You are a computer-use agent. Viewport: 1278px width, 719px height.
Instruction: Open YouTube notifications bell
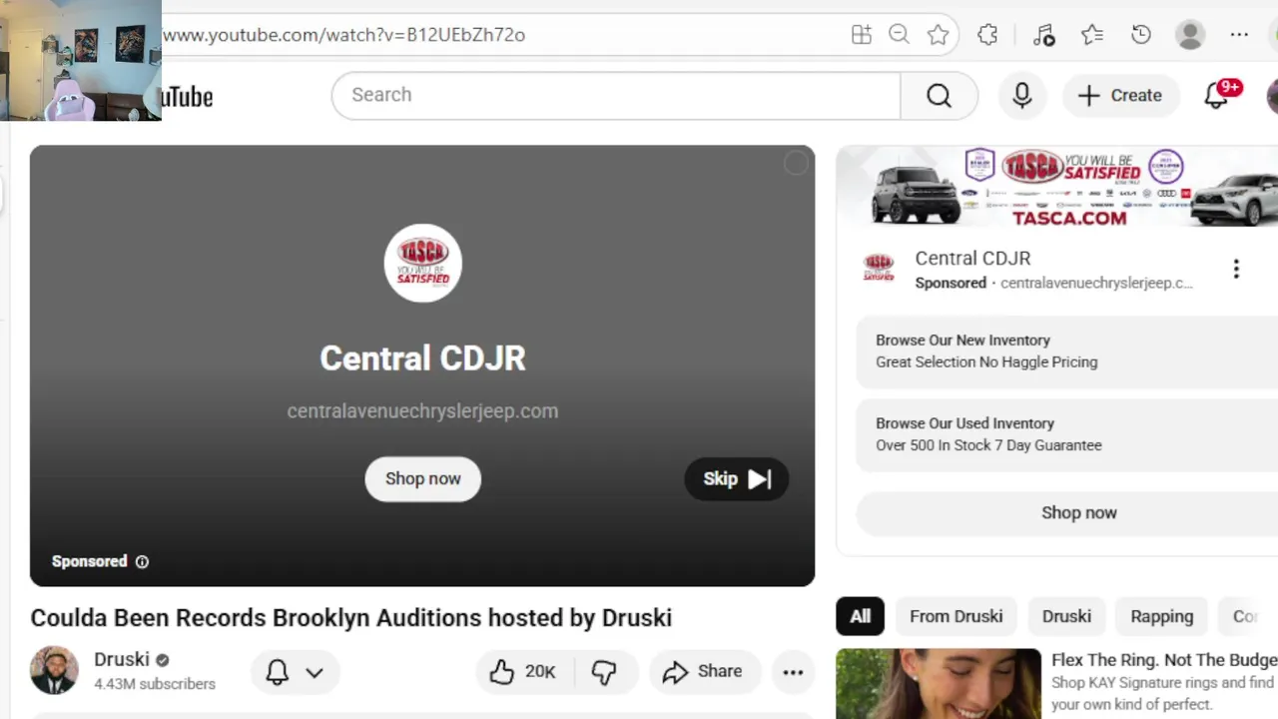(1216, 95)
